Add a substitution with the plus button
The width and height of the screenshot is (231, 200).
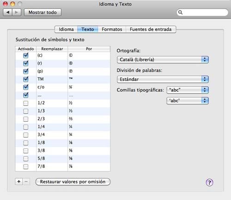click(19, 182)
